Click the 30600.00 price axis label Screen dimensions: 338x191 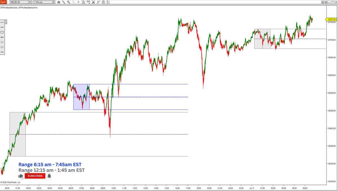[x=332, y=75]
